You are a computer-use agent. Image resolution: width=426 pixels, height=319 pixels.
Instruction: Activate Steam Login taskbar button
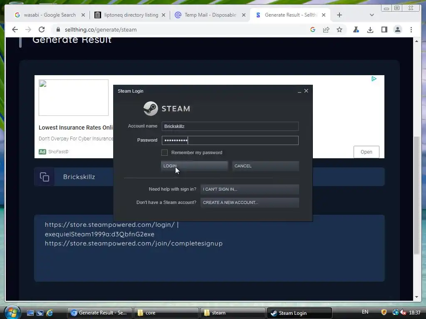coord(300,313)
